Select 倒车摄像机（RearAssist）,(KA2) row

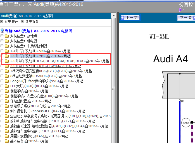click(47, 111)
